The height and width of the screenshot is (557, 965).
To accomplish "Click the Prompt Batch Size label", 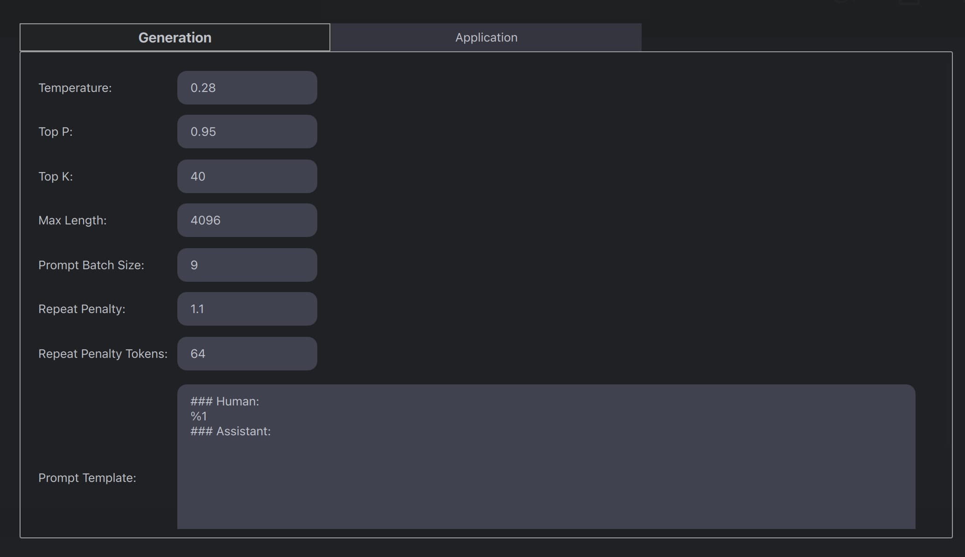I will coord(91,265).
